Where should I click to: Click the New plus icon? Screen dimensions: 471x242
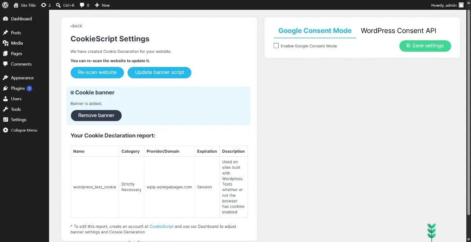97,5
